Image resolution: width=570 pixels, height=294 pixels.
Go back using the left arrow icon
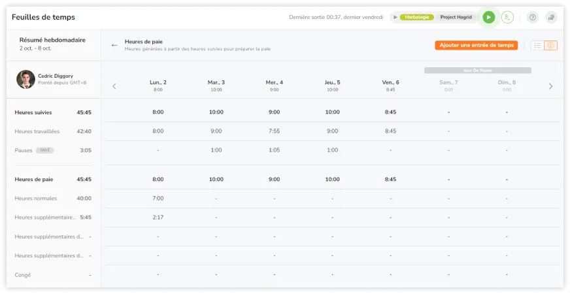[114, 45]
